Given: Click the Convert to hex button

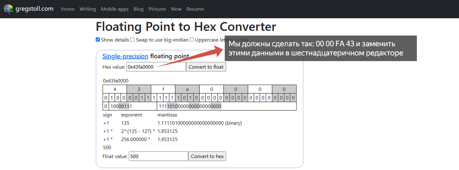Looking at the screenshot, I should coord(207,156).
